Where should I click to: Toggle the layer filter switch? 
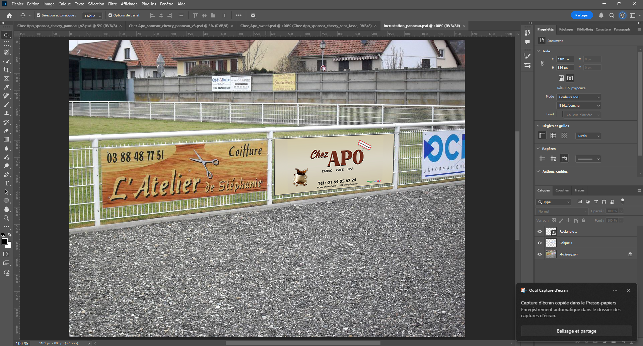[x=623, y=201]
